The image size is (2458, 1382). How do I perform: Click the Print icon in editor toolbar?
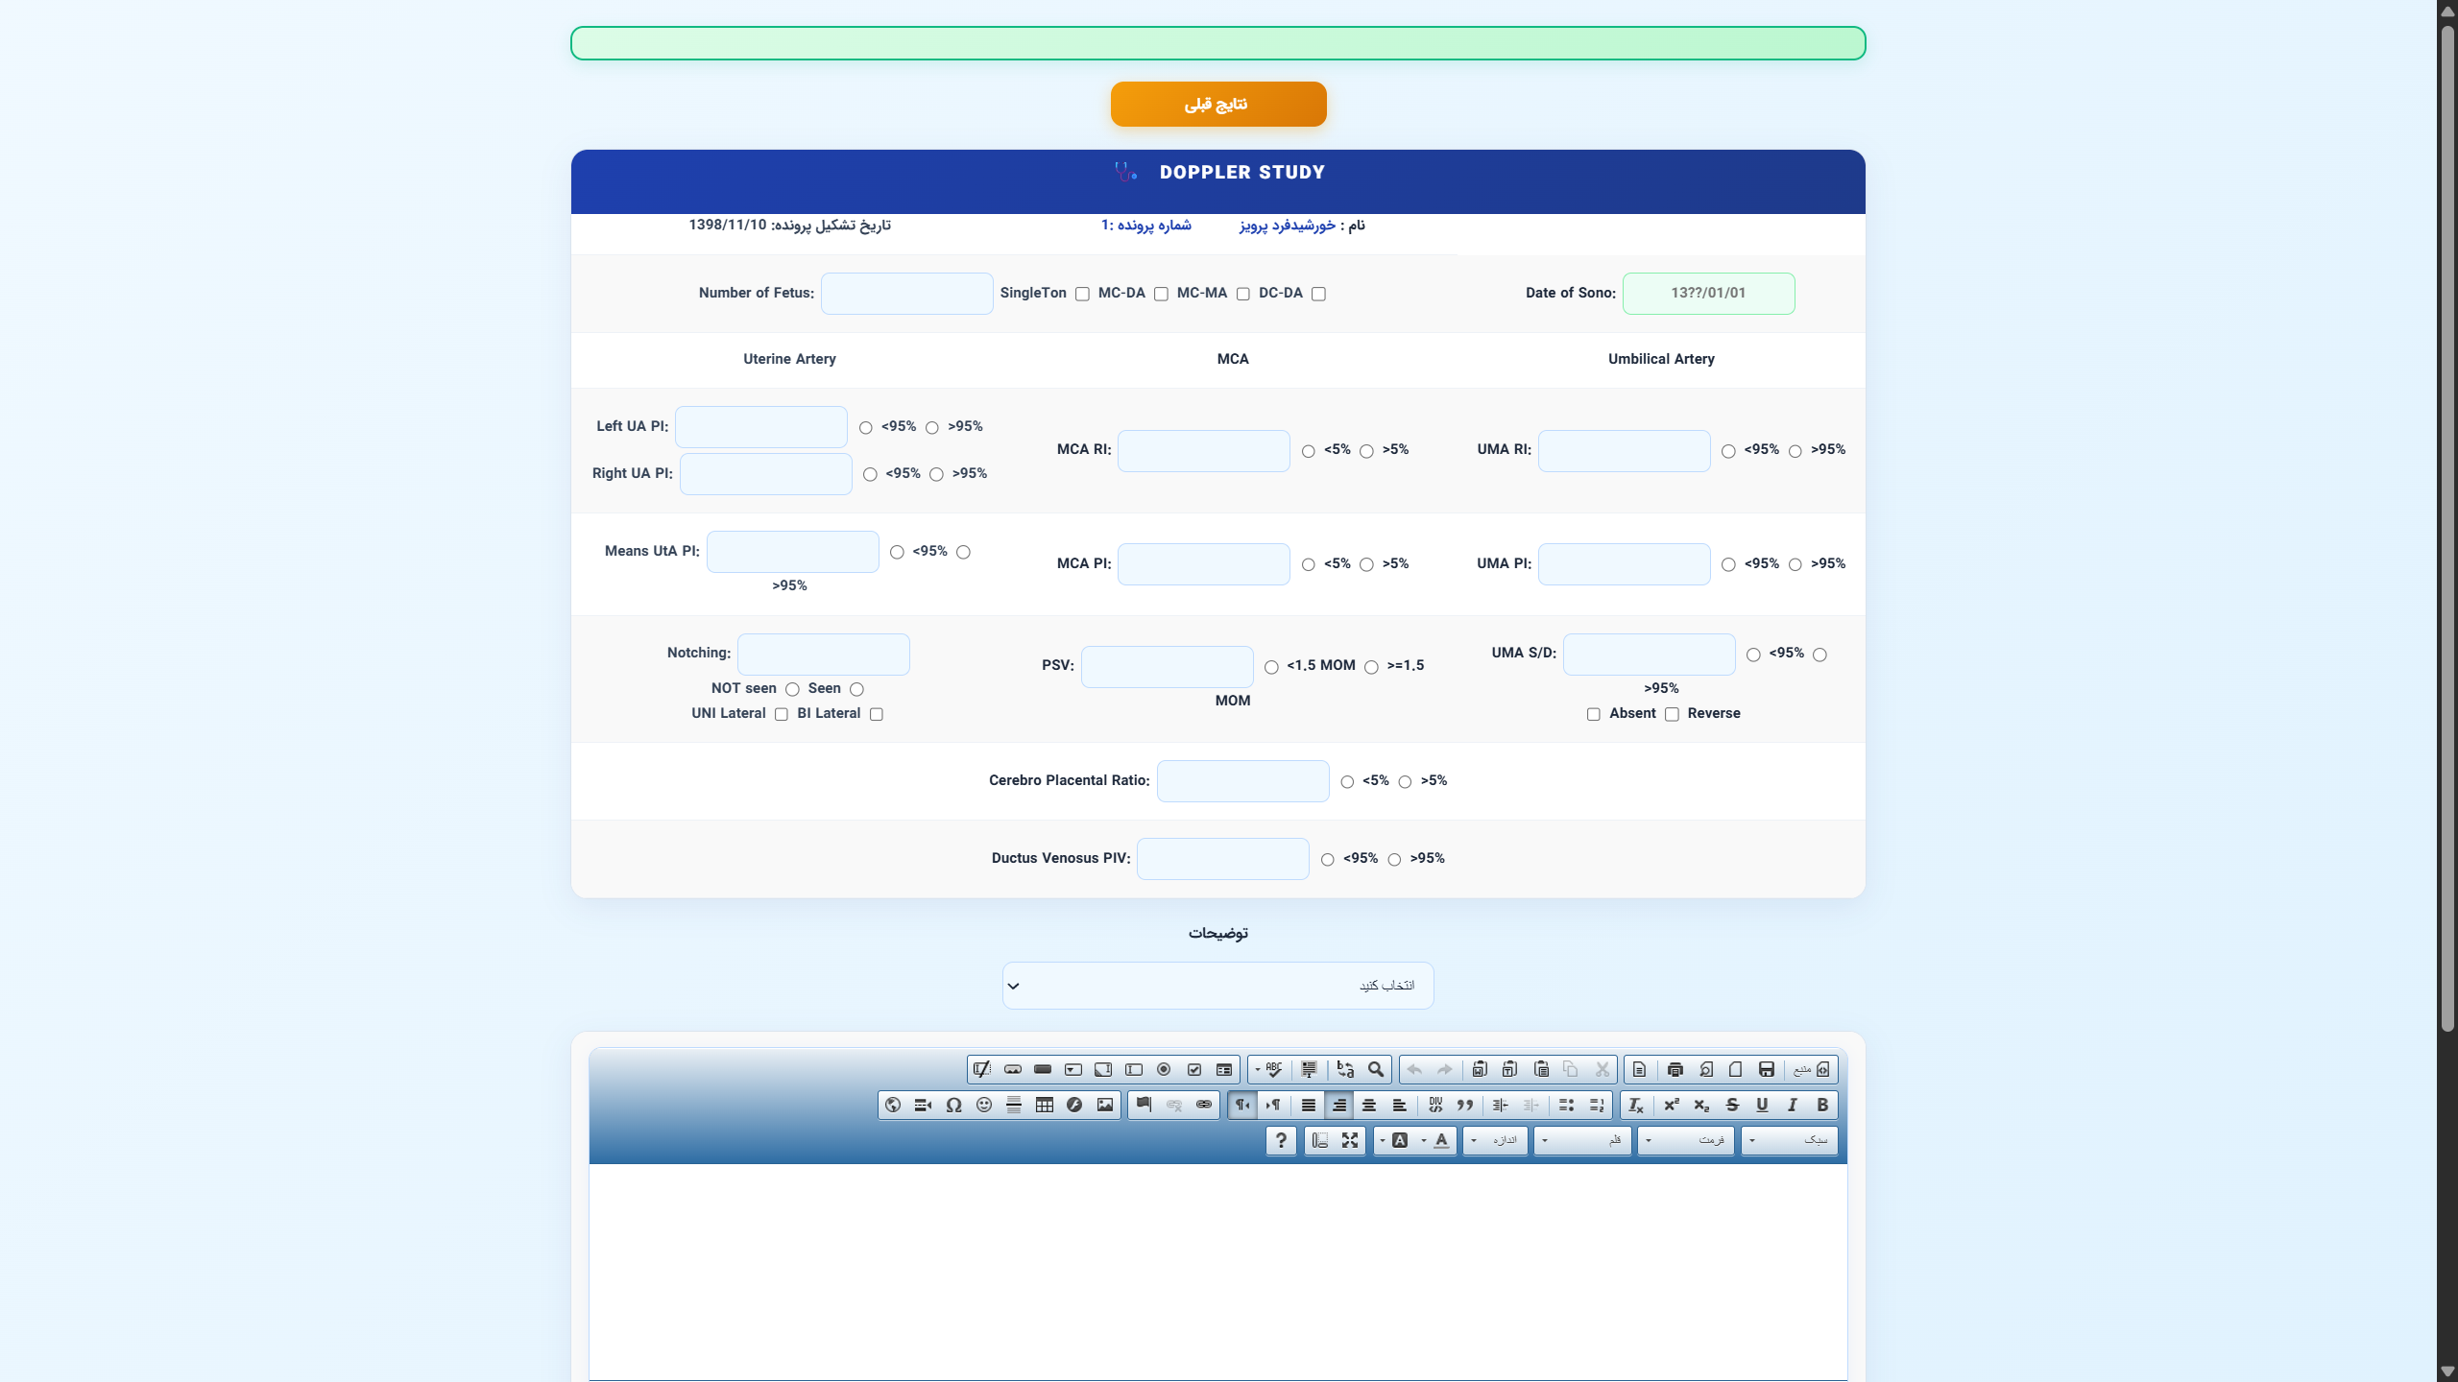point(1675,1069)
